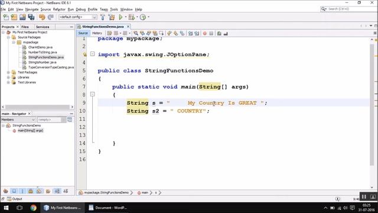Click mypackage.StringFunctionsDemo breadcrumb
The height and width of the screenshot is (213, 378).
(106, 192)
